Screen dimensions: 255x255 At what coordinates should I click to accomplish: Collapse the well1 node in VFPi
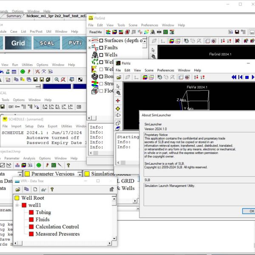[x=17, y=205]
